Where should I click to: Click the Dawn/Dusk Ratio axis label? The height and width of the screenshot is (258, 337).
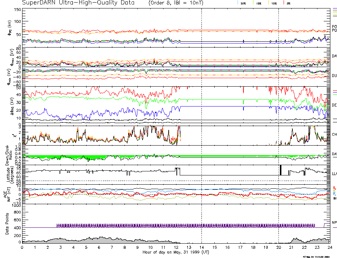[x=9, y=156]
